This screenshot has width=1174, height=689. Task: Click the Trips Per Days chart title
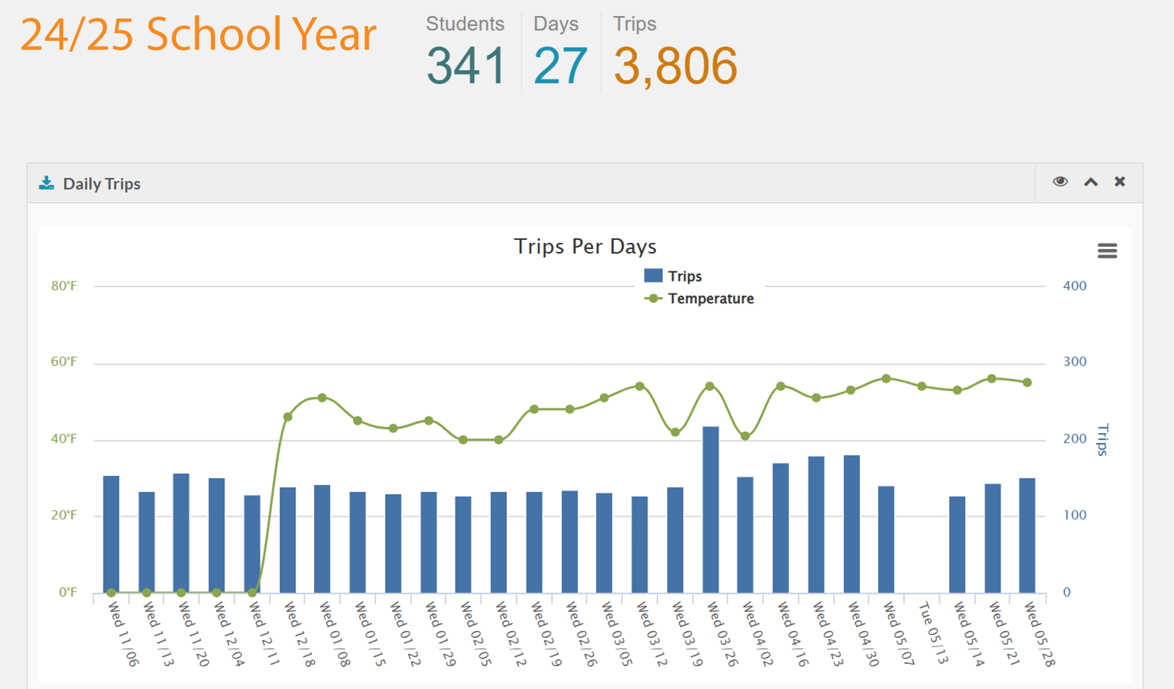pos(585,247)
